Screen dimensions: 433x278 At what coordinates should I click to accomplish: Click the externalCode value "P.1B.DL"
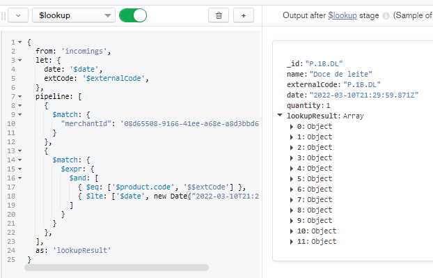362,84
